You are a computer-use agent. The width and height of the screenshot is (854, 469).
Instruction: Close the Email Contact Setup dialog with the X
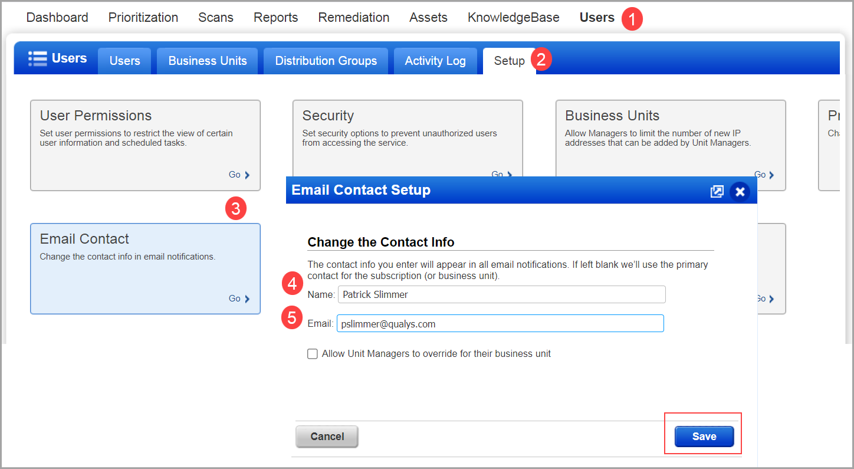[740, 191]
